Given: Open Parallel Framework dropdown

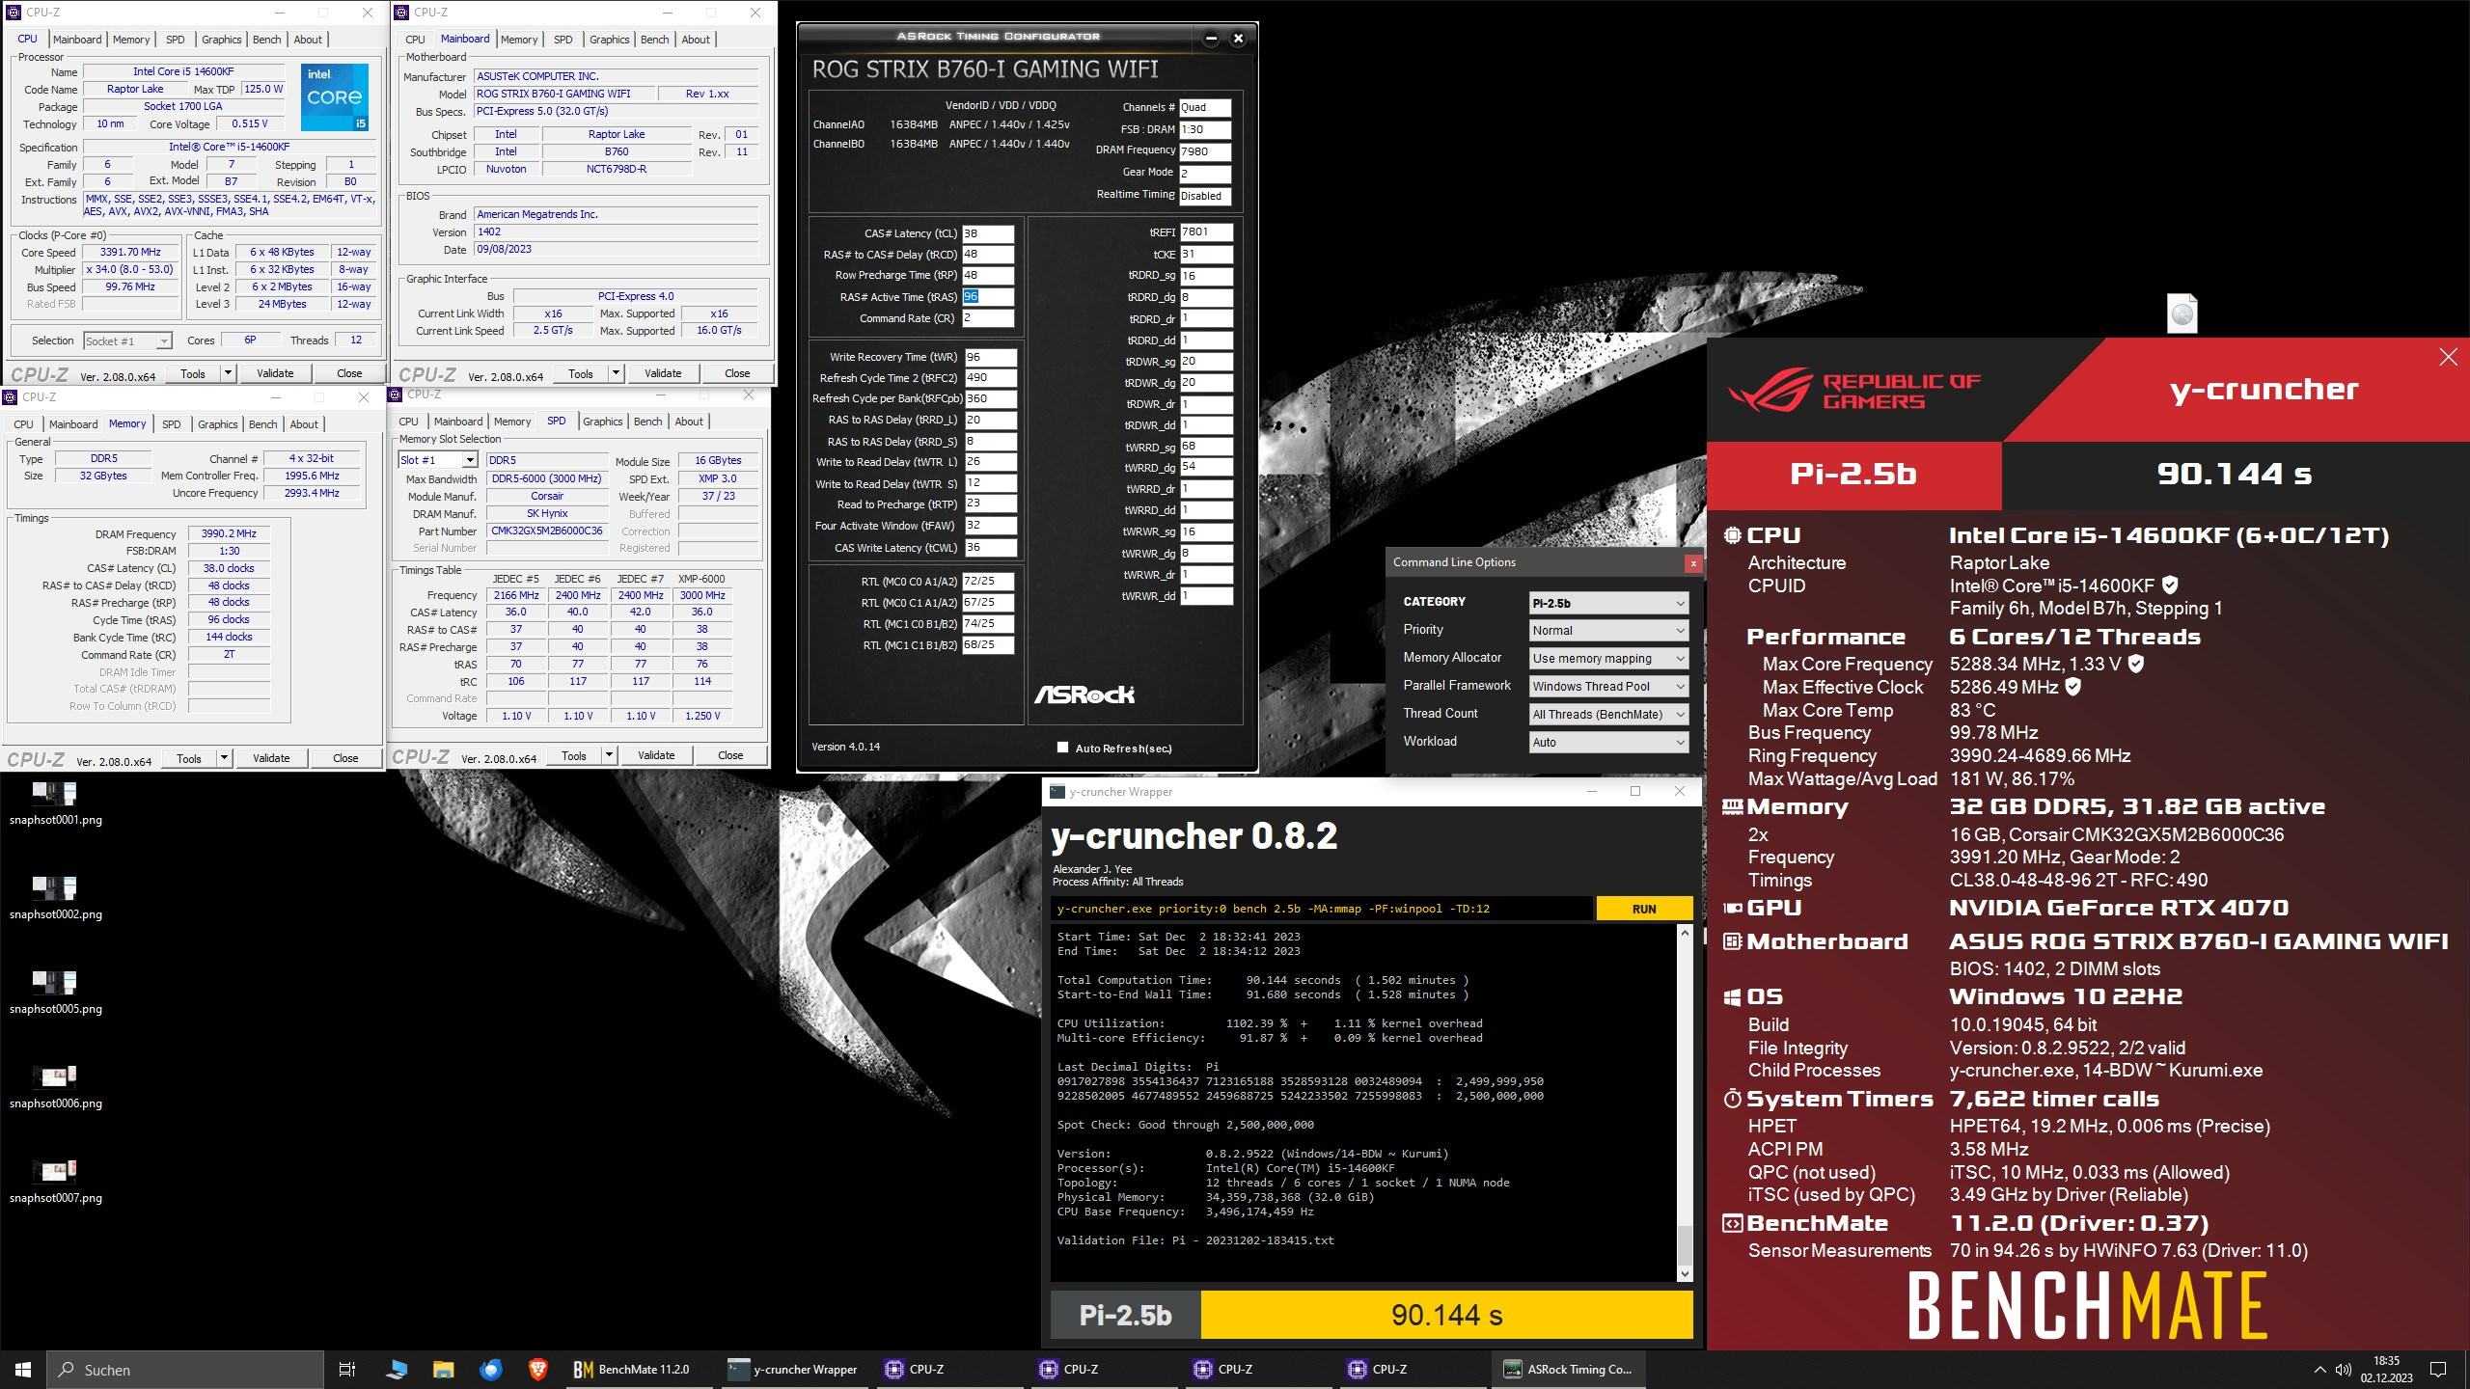Looking at the screenshot, I should 1608,686.
